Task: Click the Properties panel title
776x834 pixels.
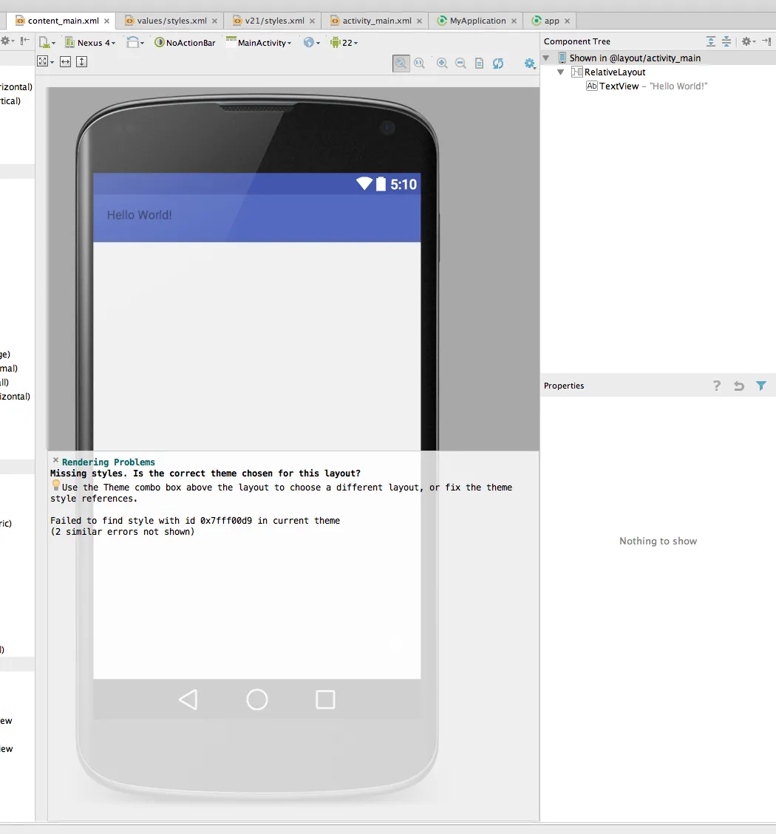Action: point(564,386)
